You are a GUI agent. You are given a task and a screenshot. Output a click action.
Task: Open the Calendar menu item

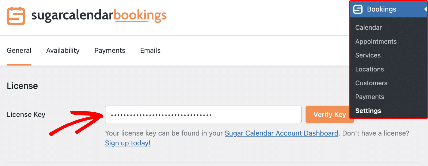[x=368, y=28]
